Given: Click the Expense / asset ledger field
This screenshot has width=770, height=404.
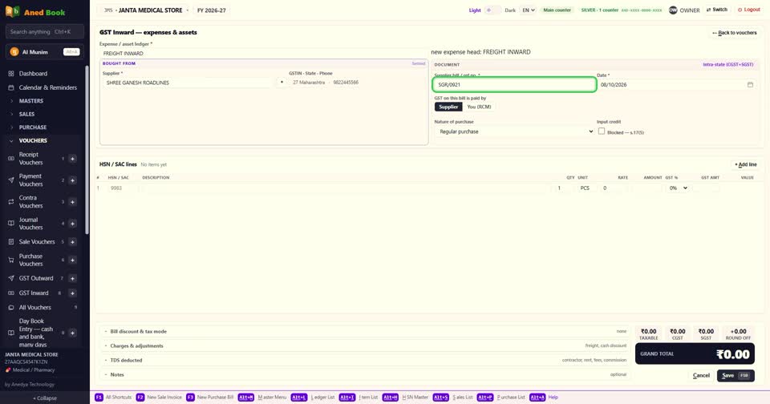Looking at the screenshot, I should click(264, 53).
